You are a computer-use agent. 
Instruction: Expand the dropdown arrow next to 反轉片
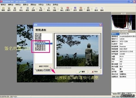(x=71, y=9)
